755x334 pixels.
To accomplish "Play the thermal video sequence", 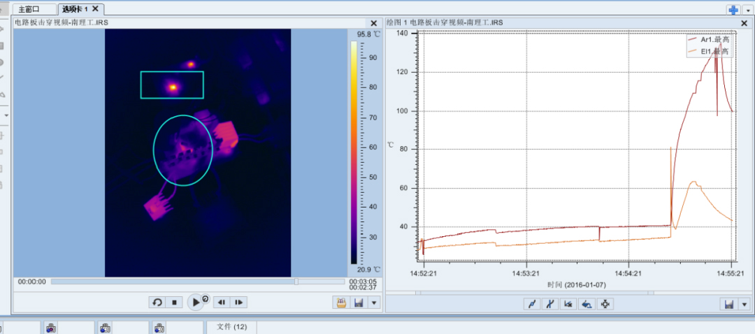I will (196, 303).
